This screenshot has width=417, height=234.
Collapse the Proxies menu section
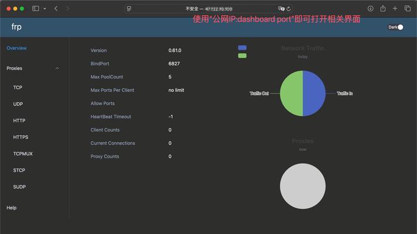coord(32,68)
